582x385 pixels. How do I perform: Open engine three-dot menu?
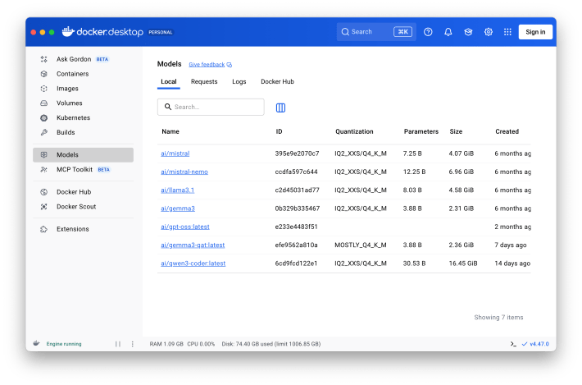click(x=133, y=344)
